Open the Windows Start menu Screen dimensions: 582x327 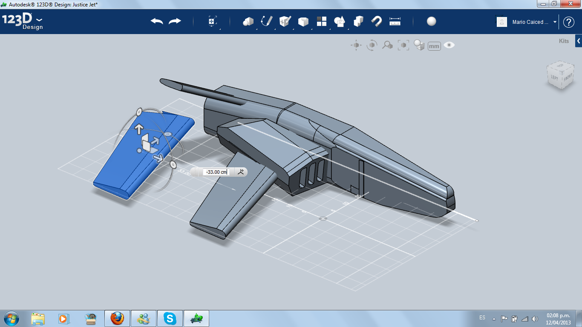pyautogui.click(x=11, y=318)
